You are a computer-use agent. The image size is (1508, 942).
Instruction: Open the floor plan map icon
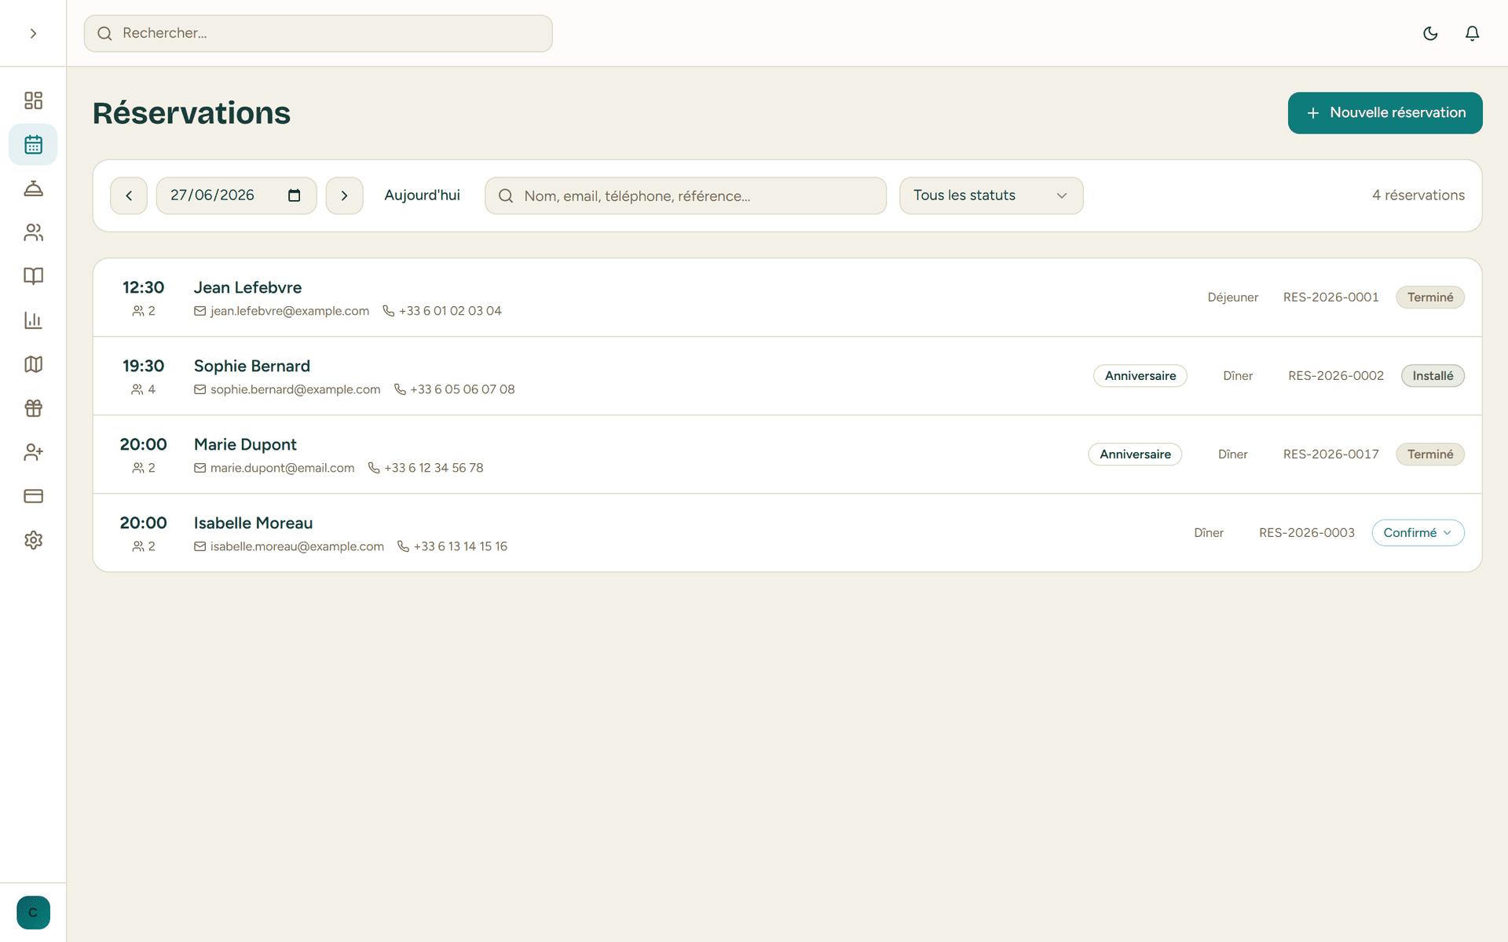pyautogui.click(x=33, y=364)
